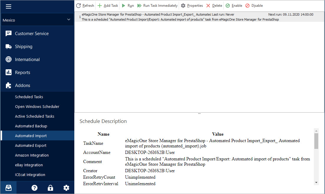Click the Schedule Description heading
Viewport: 325px width, 194px height.
103,121
